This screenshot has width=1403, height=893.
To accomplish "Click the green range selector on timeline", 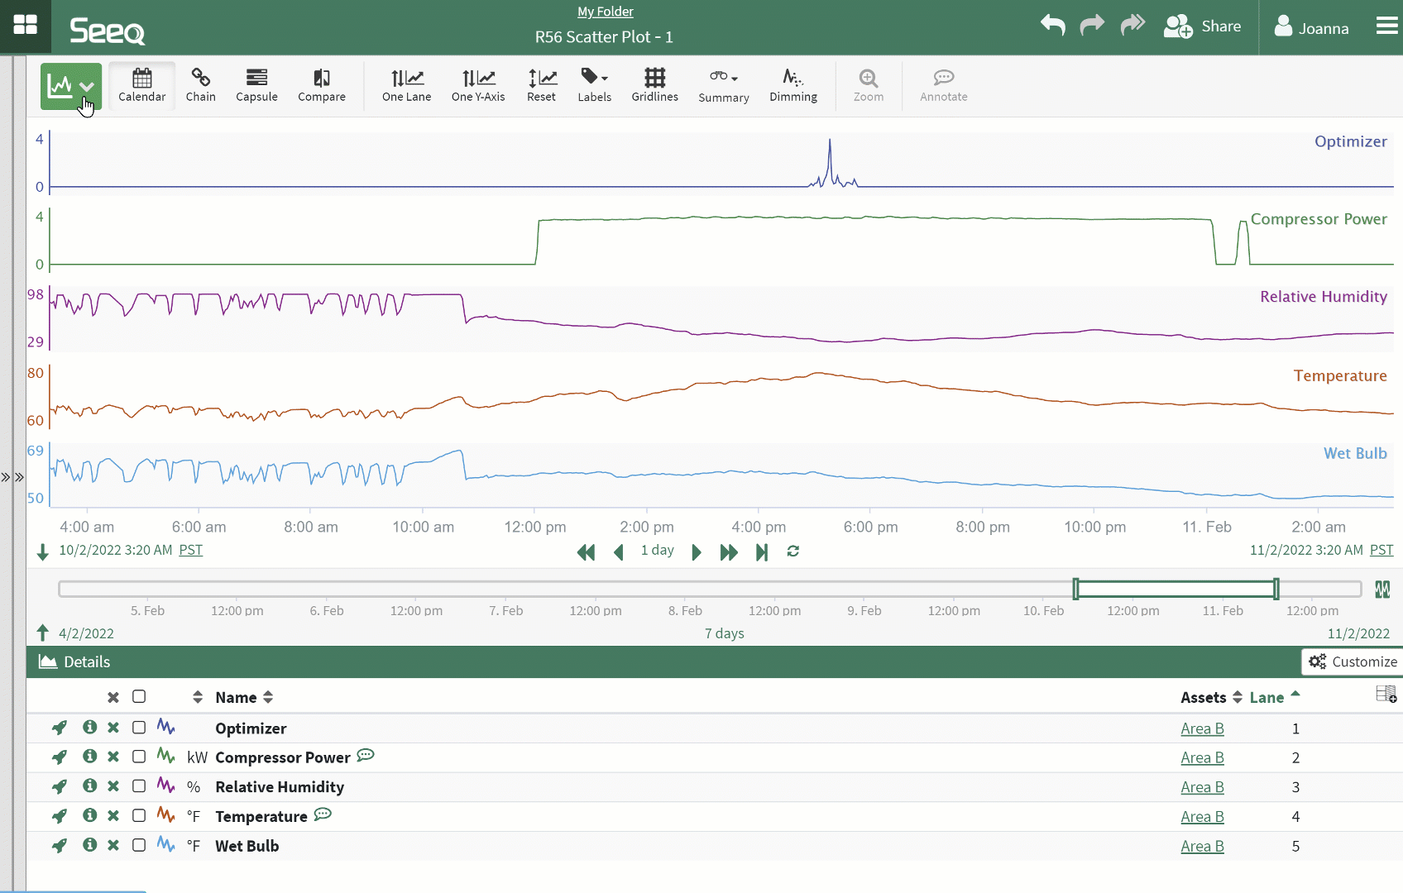I will tap(1176, 589).
